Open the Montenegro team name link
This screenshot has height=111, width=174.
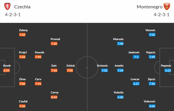coord(149,7)
